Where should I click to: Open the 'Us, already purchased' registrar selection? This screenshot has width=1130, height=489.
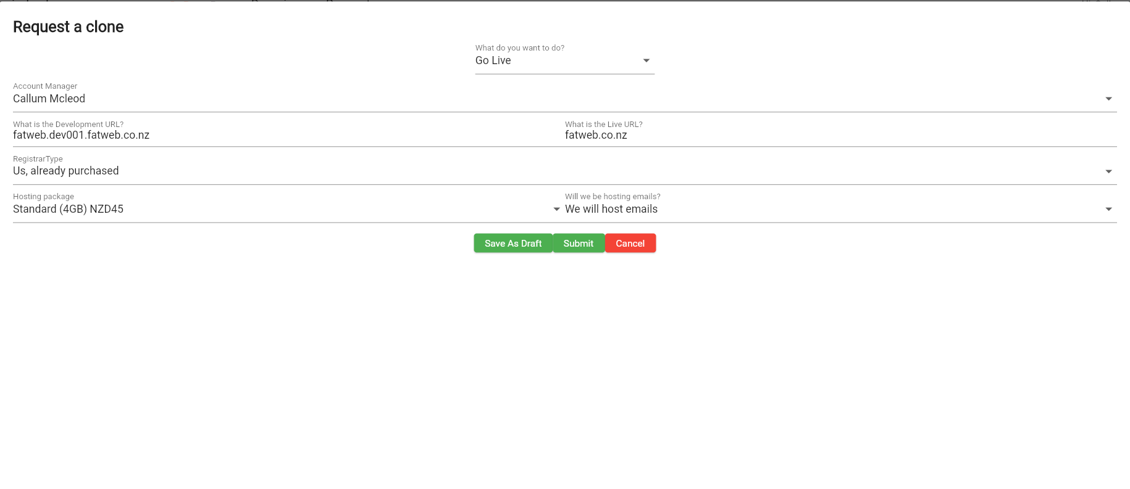click(x=66, y=171)
